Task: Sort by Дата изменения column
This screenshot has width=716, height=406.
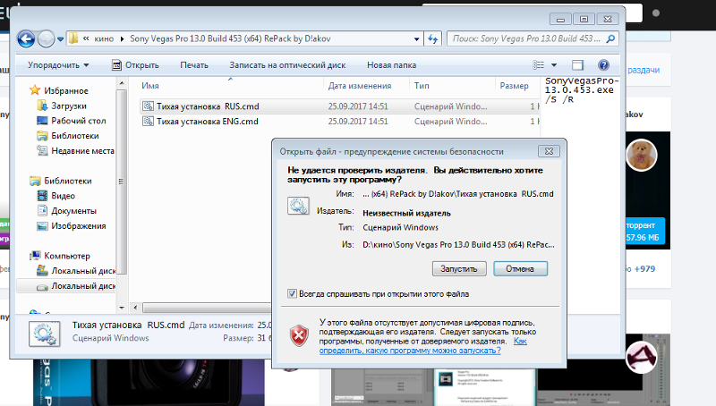Action: tap(360, 86)
